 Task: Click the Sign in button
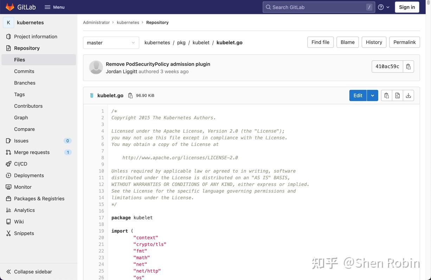(406, 7)
